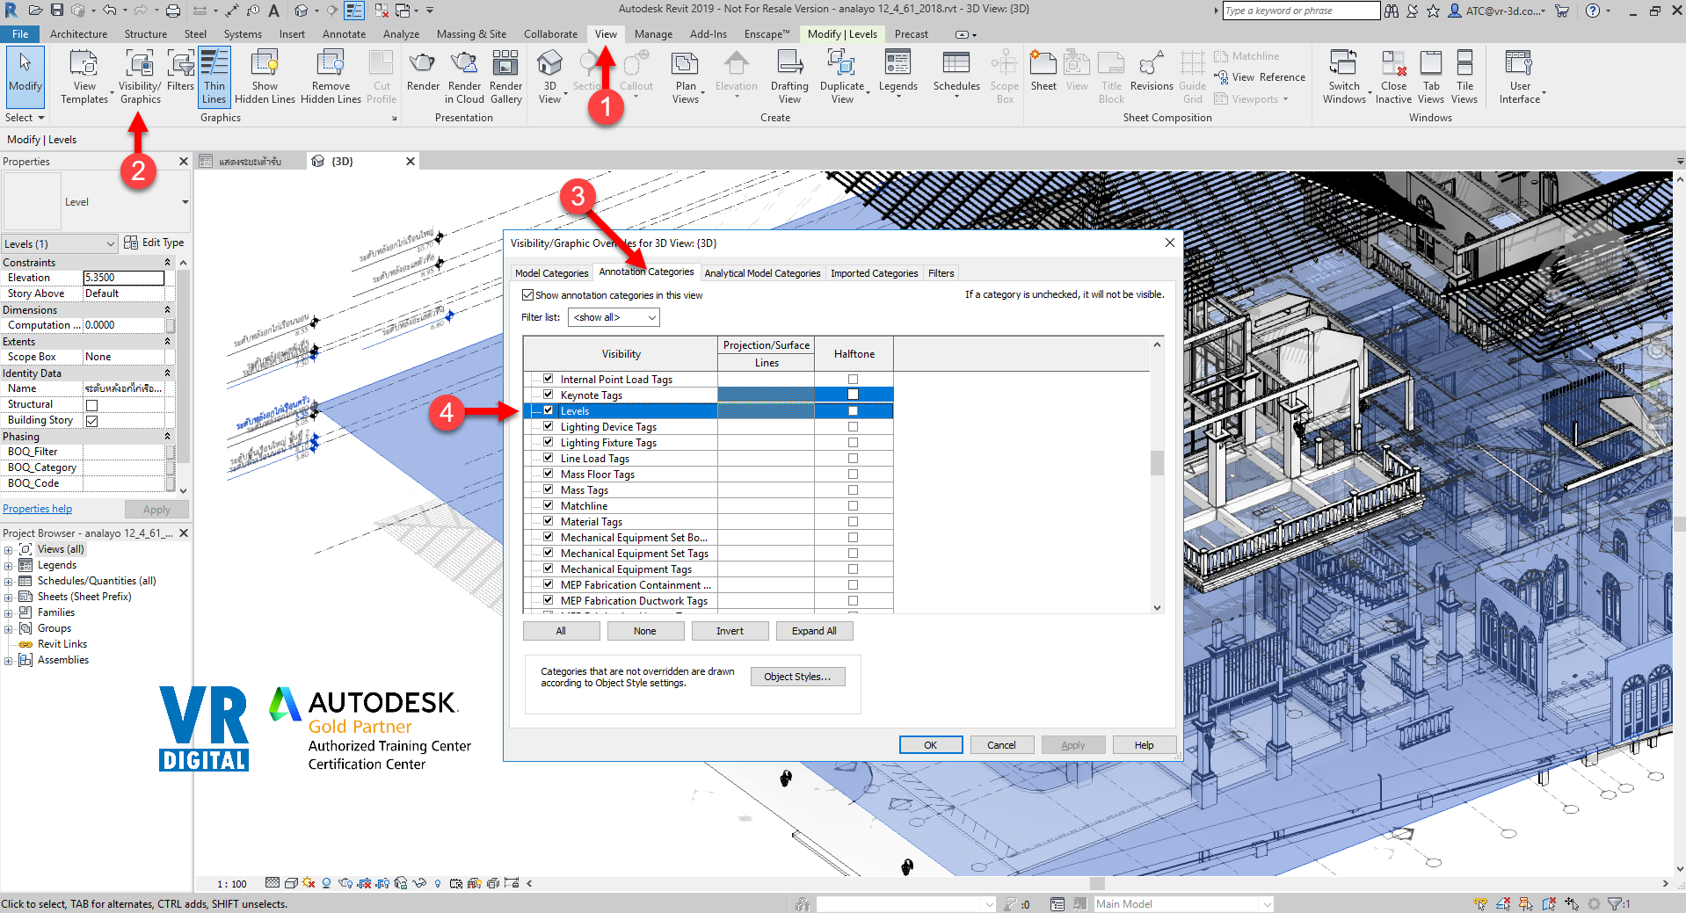The image size is (1686, 913).
Task: Open Visibility/Graphics tool
Action: pos(140,76)
